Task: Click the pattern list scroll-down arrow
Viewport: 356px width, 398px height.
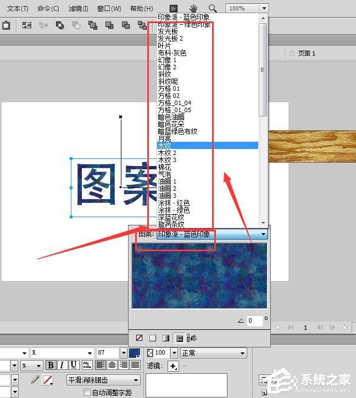Action: click(x=263, y=223)
